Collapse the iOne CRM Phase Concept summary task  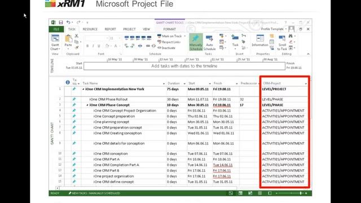point(87,105)
